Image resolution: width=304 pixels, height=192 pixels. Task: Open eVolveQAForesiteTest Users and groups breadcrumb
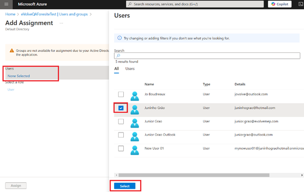[54, 14]
